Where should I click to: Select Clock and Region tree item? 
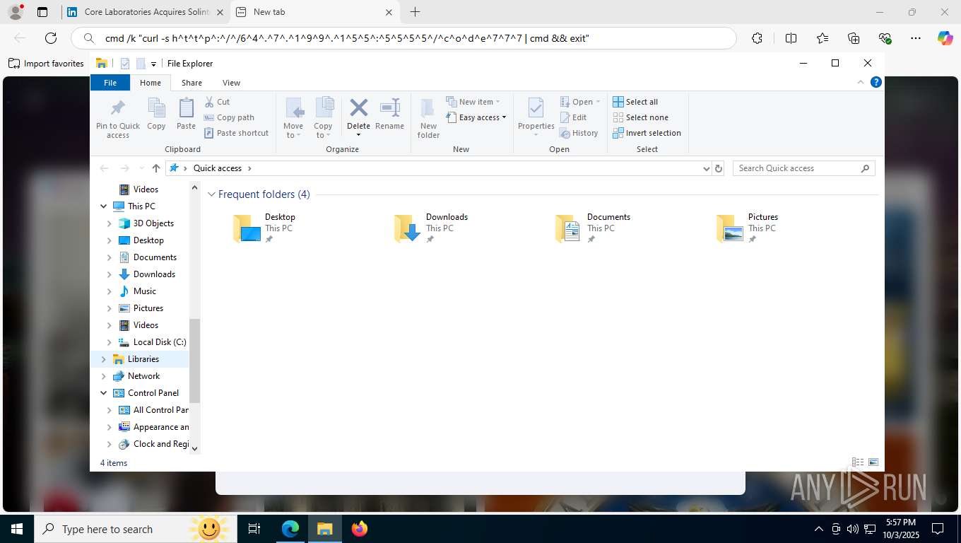(161, 444)
